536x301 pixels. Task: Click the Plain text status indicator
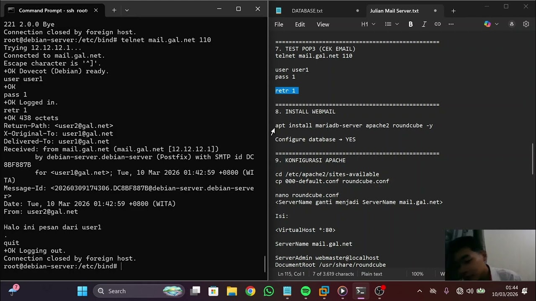click(x=372, y=274)
